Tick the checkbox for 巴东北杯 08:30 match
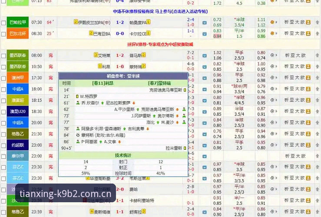This screenshot has width=321, height=217. (3, 34)
